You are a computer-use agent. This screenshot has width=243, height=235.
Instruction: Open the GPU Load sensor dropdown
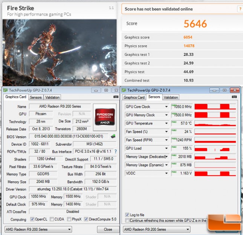[x=166, y=149]
